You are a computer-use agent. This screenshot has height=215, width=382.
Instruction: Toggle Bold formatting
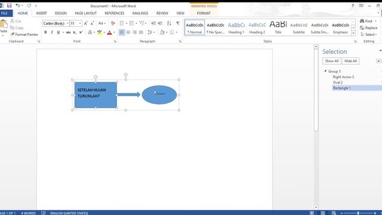[45, 32]
